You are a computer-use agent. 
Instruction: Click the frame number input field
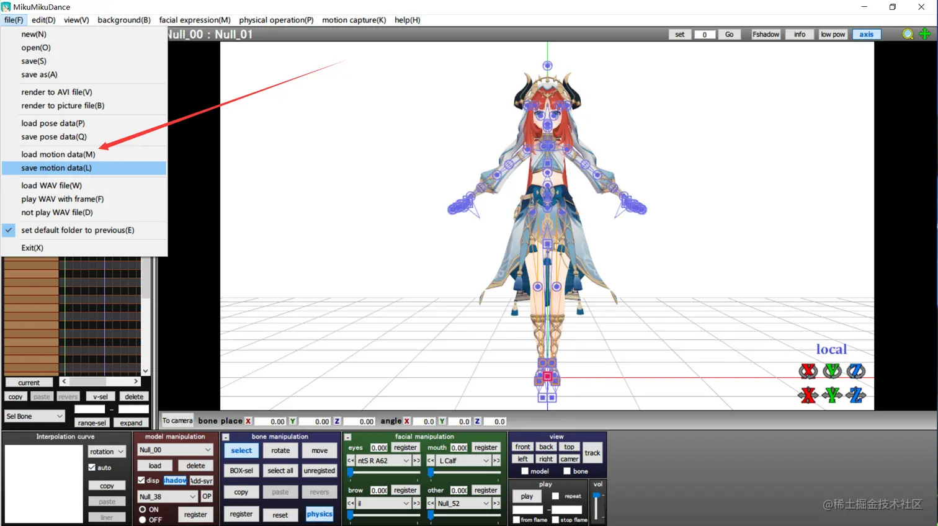point(704,35)
